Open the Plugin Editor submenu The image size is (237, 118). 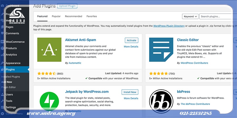(x=8, y=87)
